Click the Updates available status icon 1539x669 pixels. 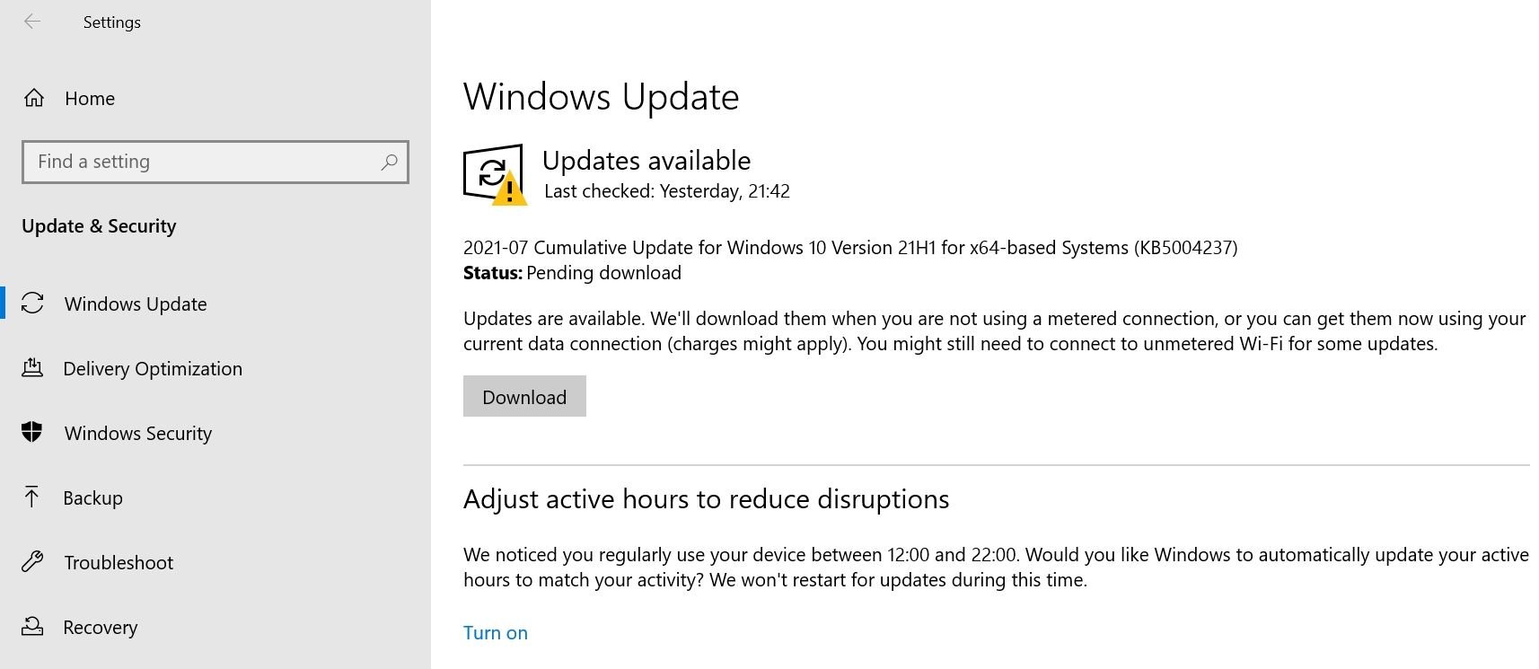494,174
